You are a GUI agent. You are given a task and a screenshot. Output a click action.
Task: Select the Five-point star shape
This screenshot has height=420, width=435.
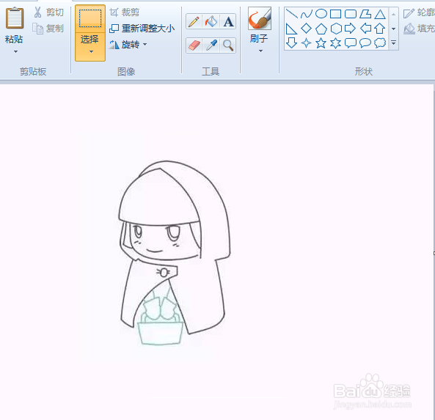[321, 43]
